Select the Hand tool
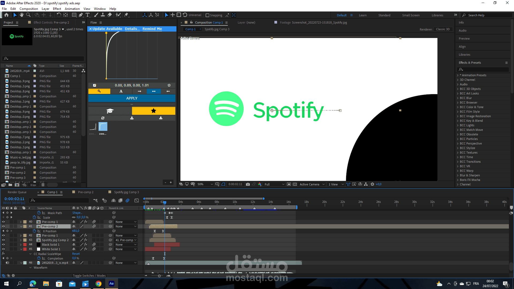 pyautogui.click(x=22, y=15)
